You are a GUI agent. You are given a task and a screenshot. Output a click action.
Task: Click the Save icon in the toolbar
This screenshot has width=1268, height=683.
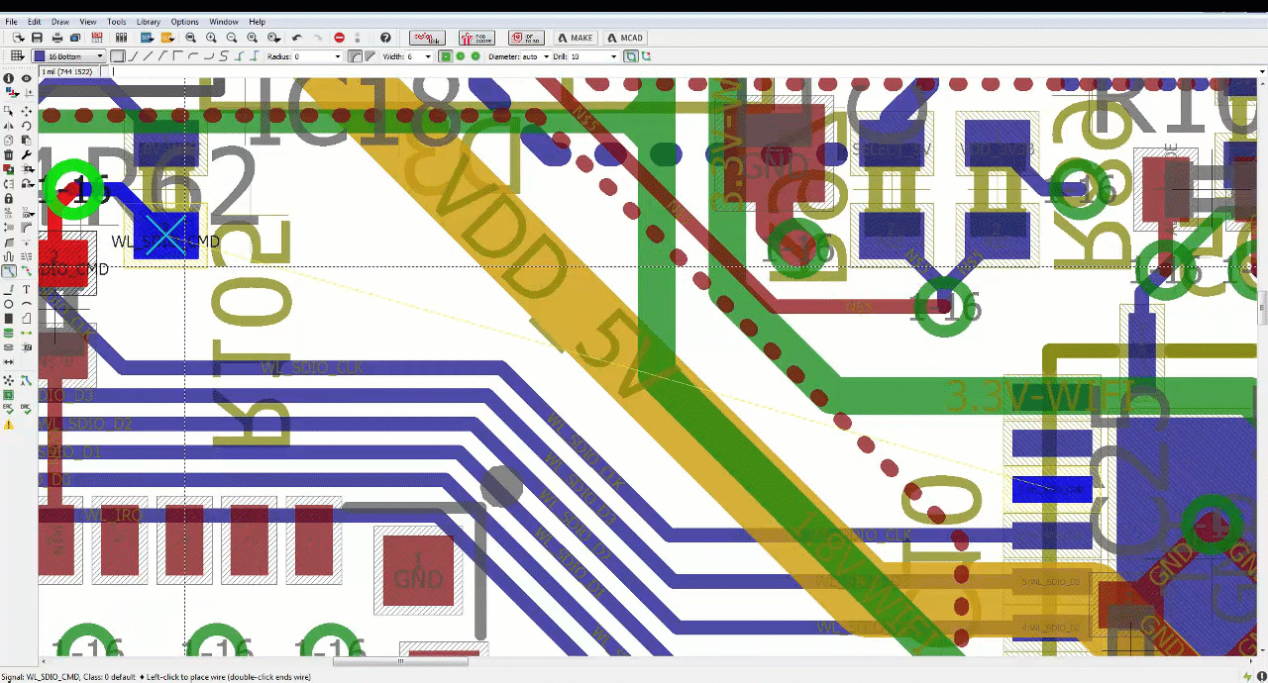37,38
